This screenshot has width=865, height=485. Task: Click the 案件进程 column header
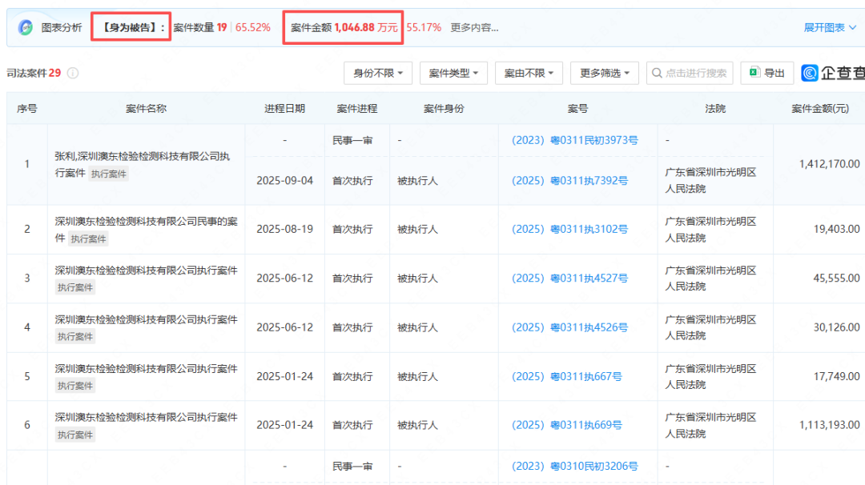(x=357, y=109)
